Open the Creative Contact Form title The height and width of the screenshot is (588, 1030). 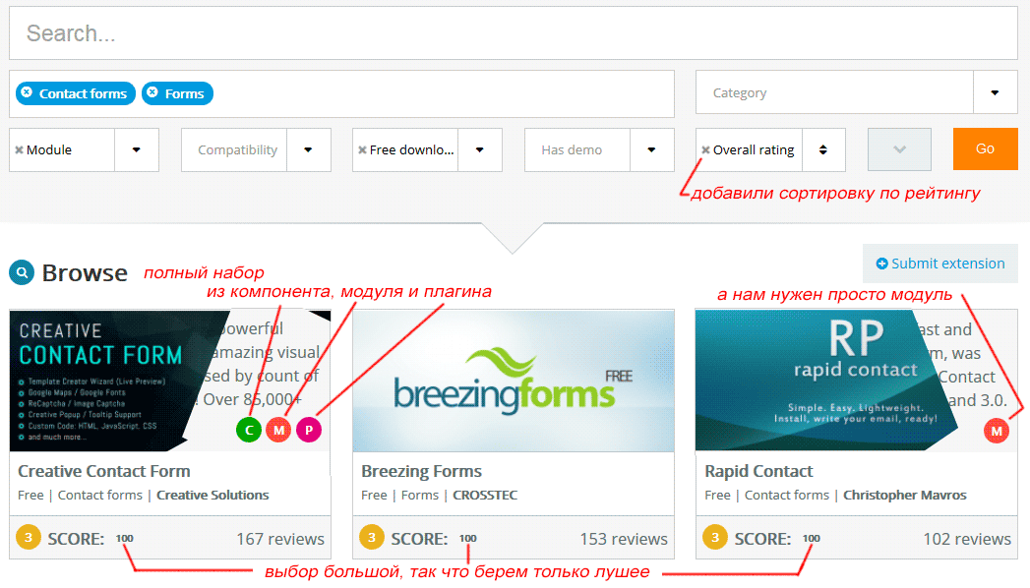[x=104, y=471]
